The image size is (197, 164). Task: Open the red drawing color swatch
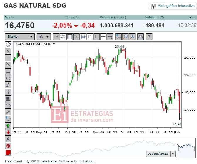[x=8, y=153]
